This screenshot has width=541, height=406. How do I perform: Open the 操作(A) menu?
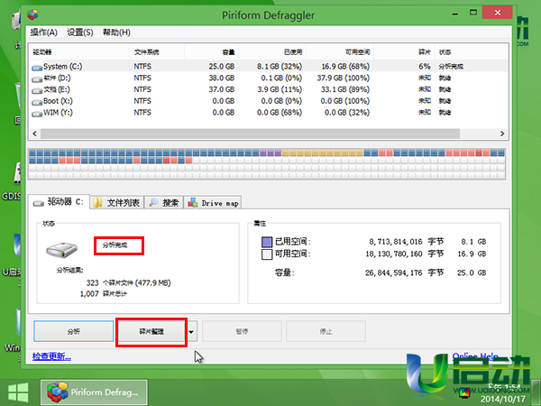click(x=43, y=32)
